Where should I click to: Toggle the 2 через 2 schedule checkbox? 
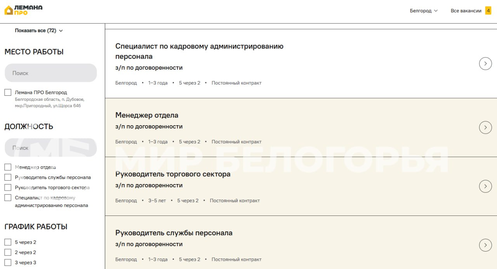pos(8,252)
